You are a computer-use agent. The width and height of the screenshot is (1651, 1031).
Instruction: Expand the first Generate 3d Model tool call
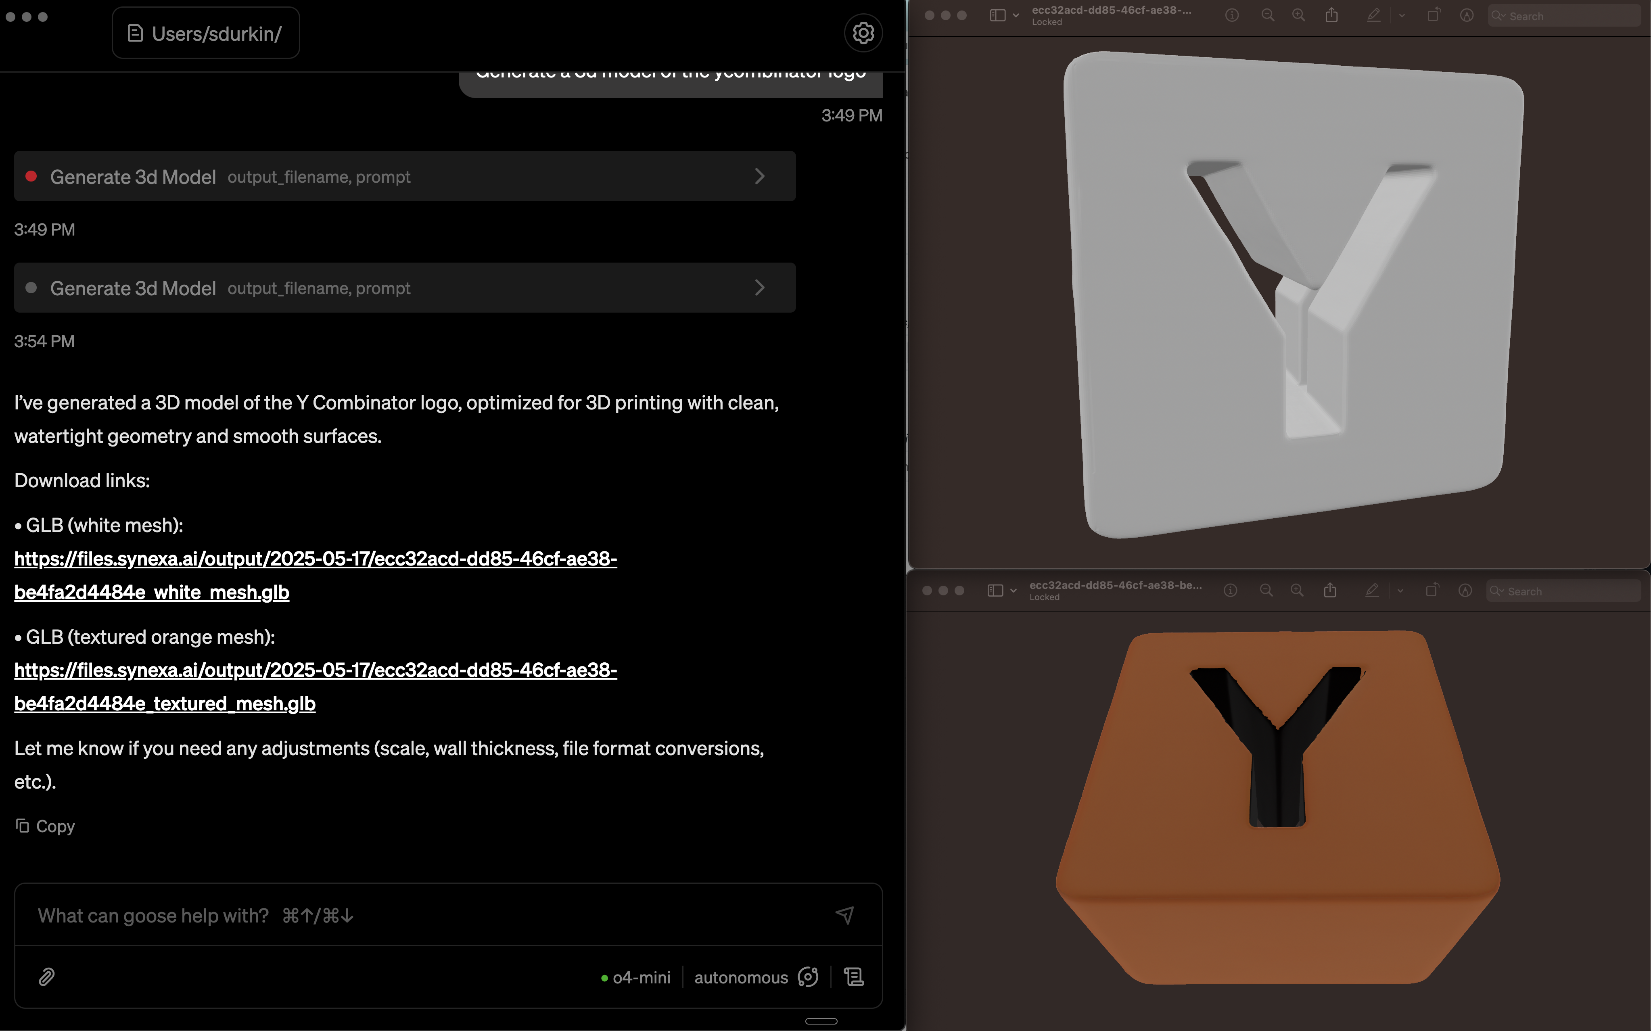759,176
